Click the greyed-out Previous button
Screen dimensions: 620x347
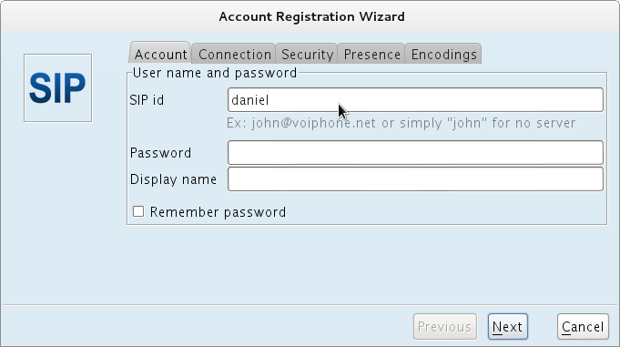445,326
